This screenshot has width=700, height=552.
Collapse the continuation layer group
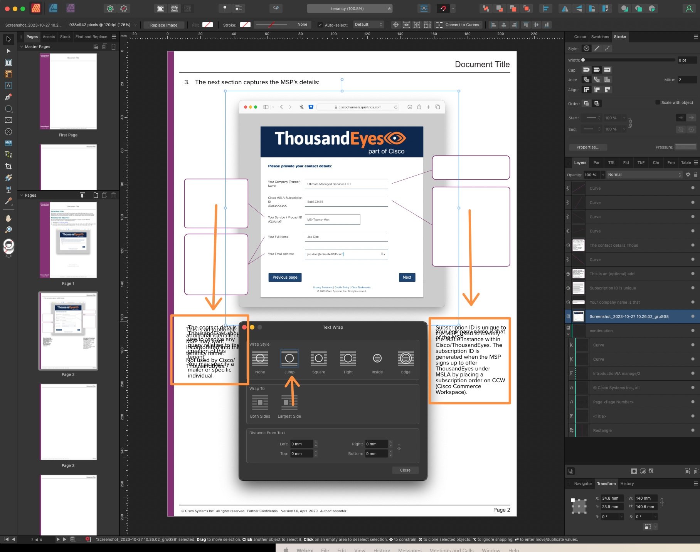568,334
